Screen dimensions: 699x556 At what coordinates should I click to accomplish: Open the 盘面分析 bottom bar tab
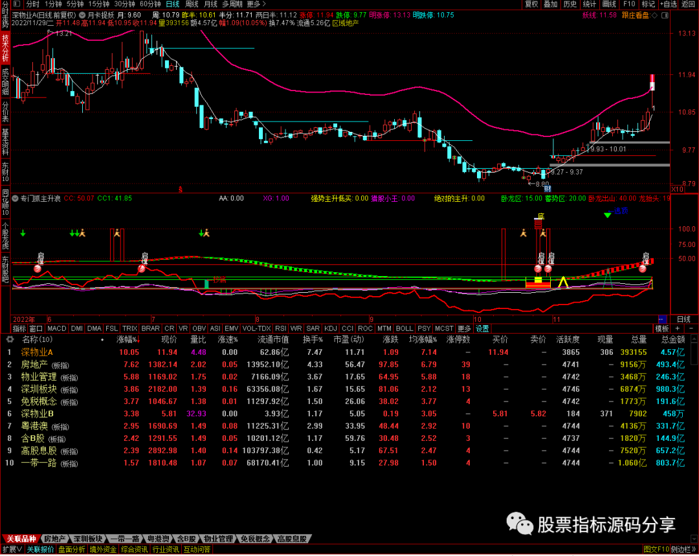point(72,550)
